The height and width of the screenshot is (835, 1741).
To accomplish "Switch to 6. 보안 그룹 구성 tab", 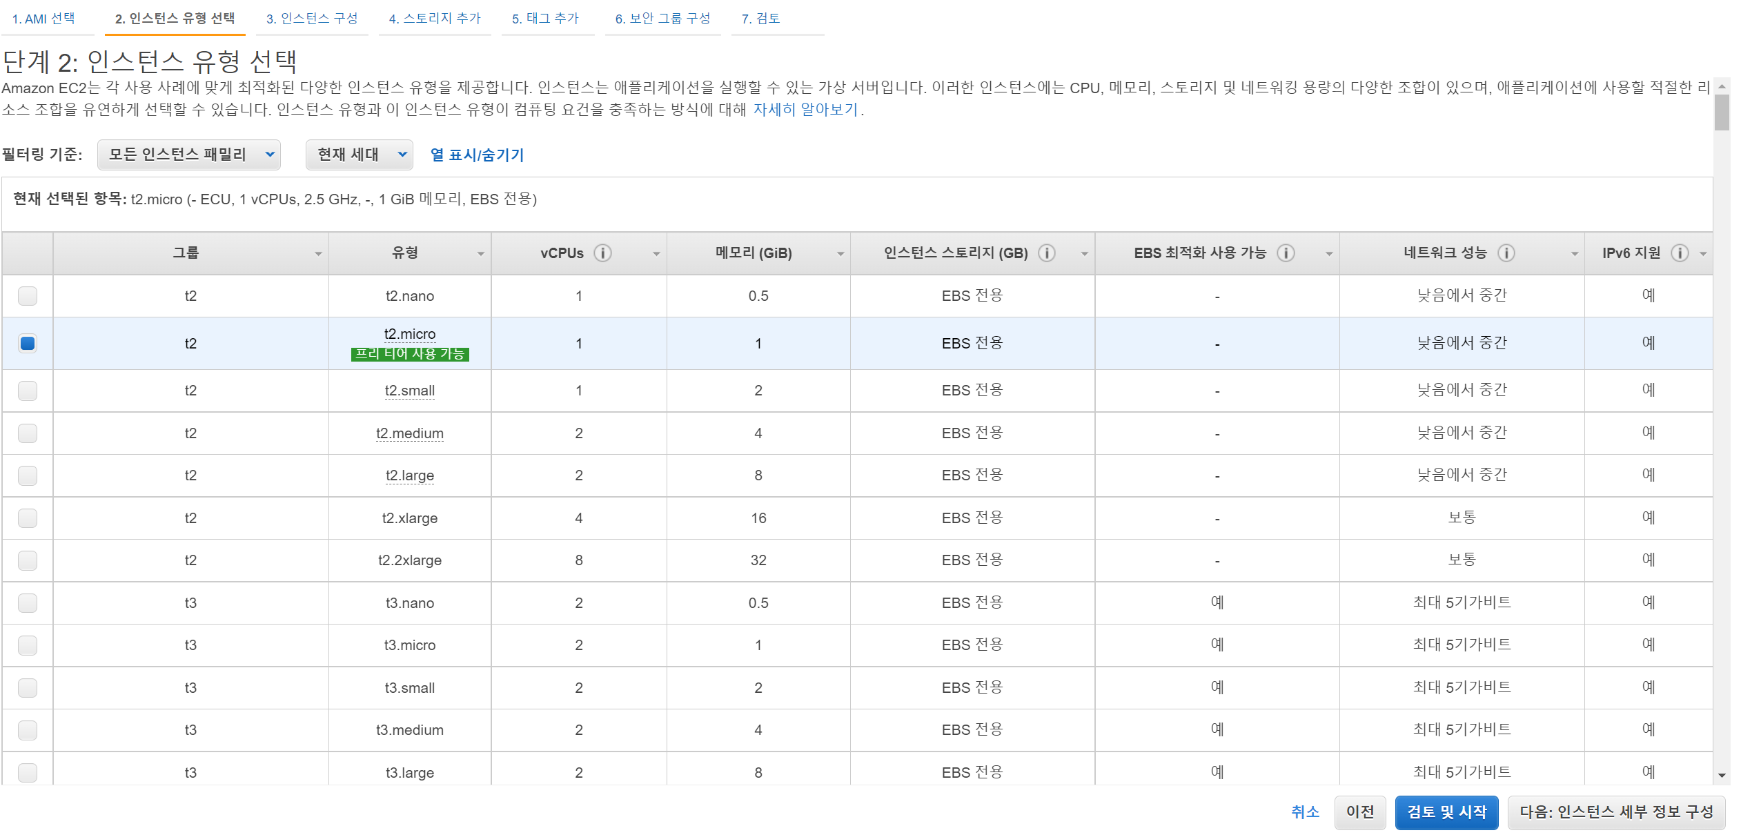I will pos(662,19).
